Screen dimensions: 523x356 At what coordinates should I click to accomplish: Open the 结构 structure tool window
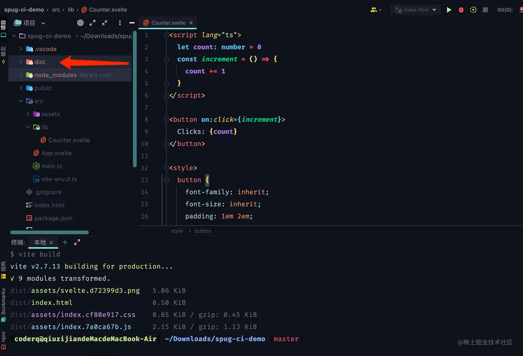tap(3, 270)
